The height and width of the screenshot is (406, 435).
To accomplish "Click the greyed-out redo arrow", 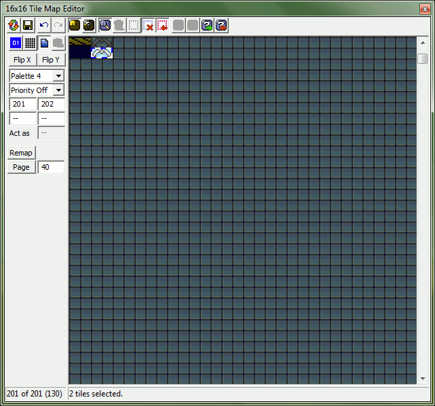I will tap(58, 26).
